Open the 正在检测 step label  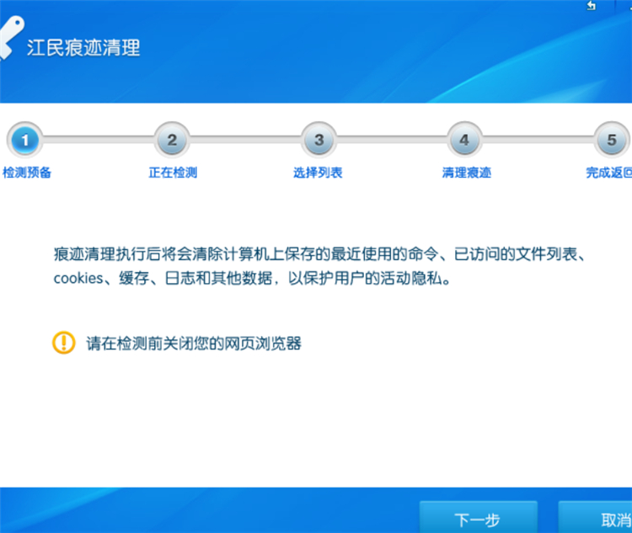click(x=173, y=173)
